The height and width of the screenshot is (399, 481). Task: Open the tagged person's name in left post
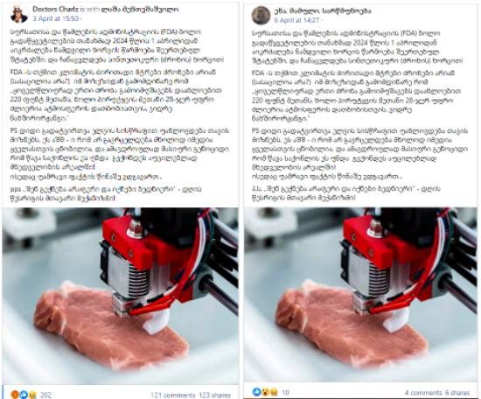point(140,10)
